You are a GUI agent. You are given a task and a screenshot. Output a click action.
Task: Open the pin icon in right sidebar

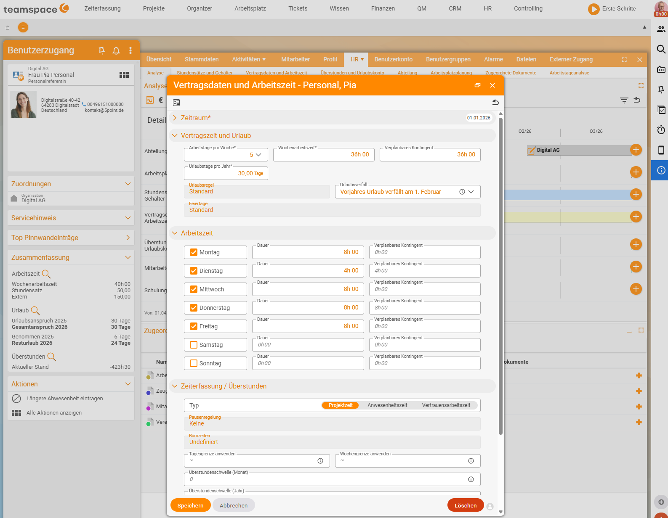(661, 90)
